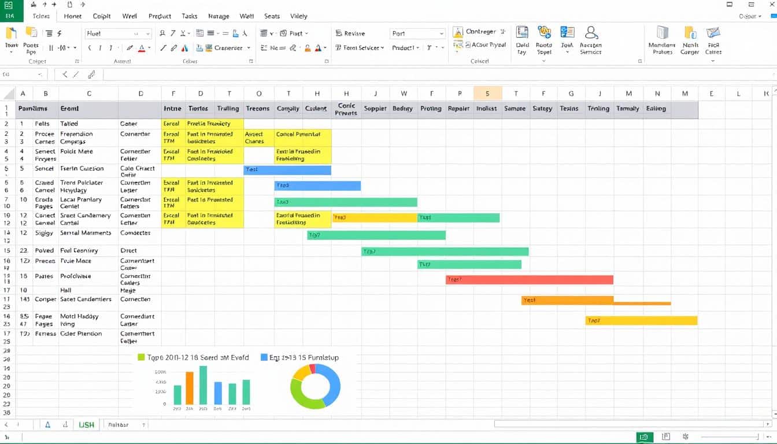Click the Nenlt Canger icon

[x=690, y=33]
